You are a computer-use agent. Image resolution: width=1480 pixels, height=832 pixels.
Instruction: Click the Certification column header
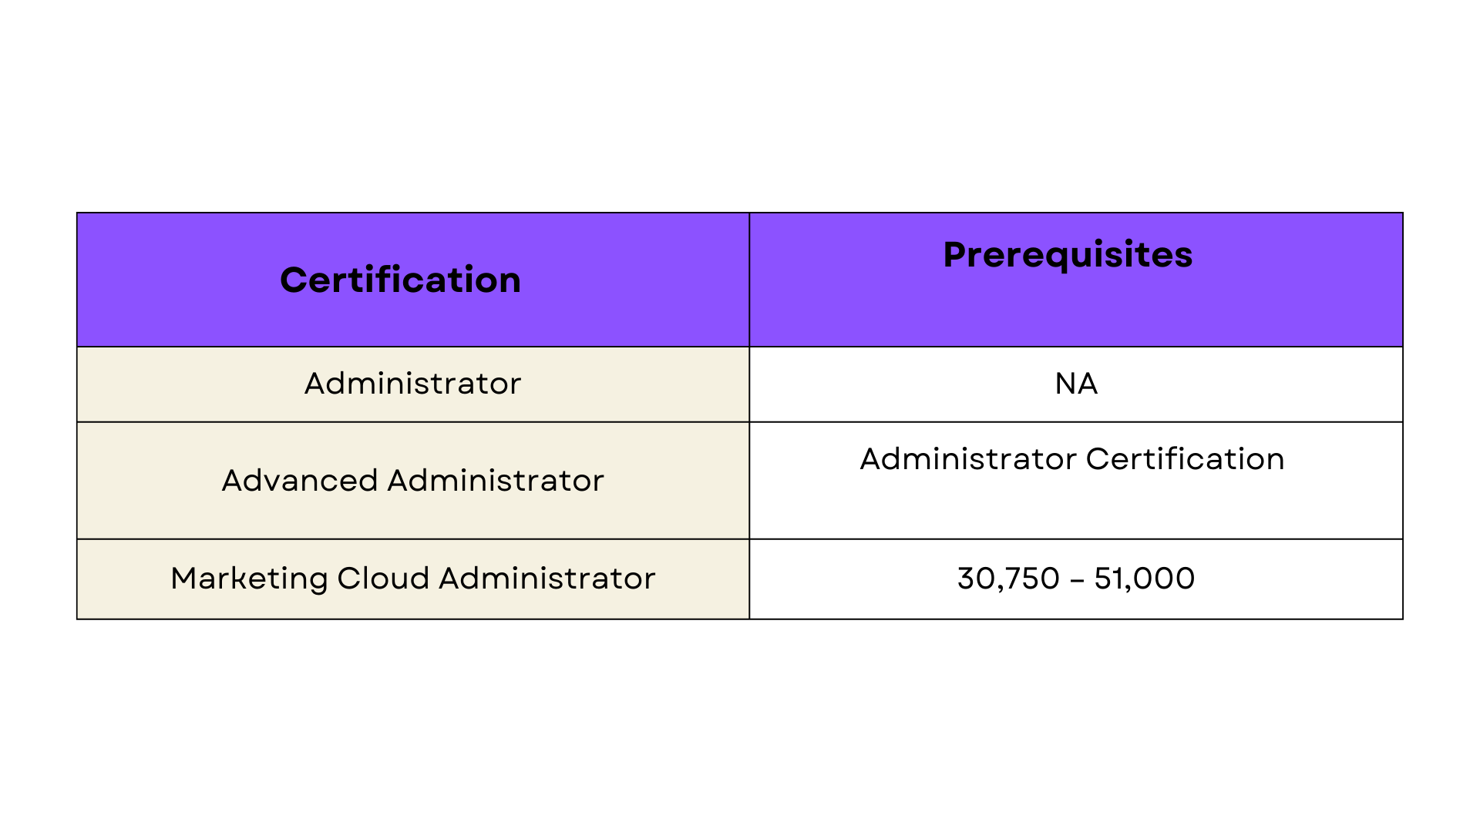[400, 280]
